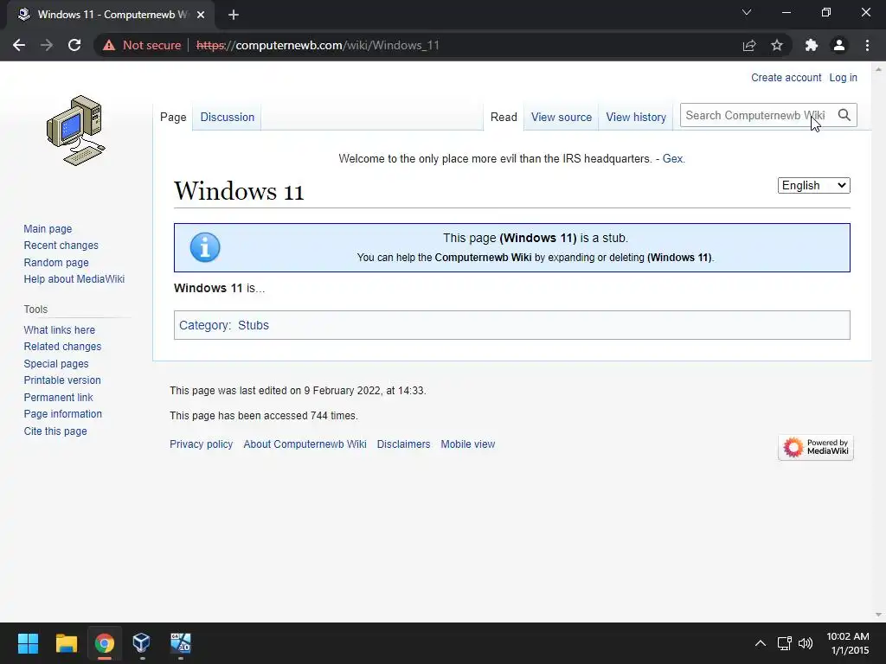This screenshot has height=664, width=886.
Task: Open the View source tab
Action: (x=561, y=117)
